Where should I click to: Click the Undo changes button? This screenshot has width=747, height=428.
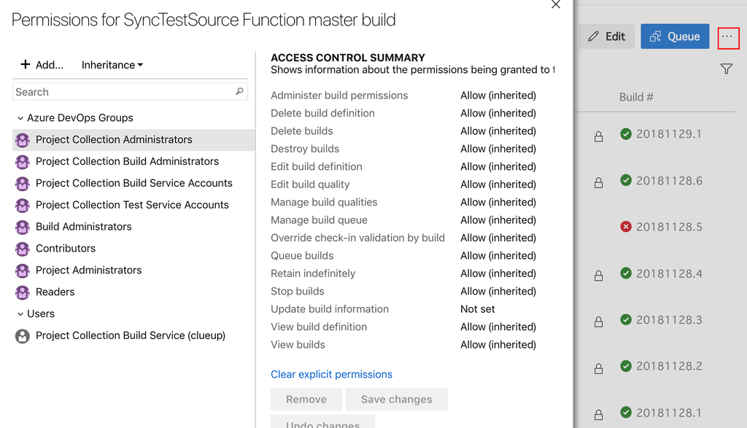tap(322, 422)
